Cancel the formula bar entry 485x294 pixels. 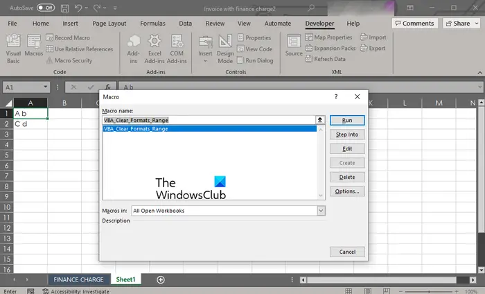[x=73, y=87]
